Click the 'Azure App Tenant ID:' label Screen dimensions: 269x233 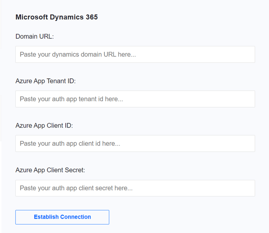(46, 81)
